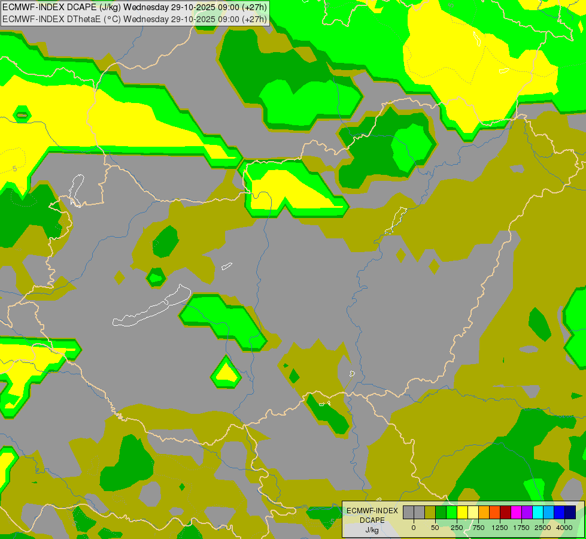Click the orange swatch in the legend
Image resolution: width=586 pixels, height=539 pixels.
click(x=484, y=512)
